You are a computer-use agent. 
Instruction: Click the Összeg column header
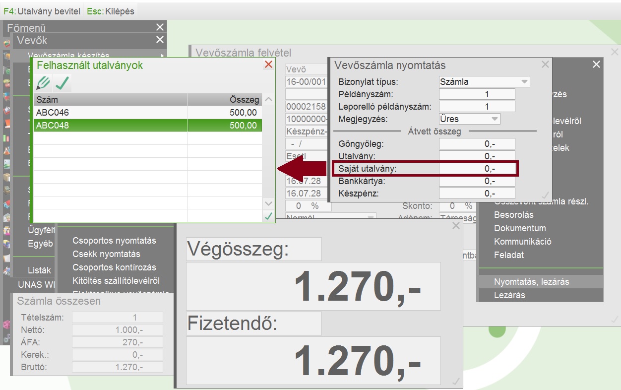pos(225,100)
